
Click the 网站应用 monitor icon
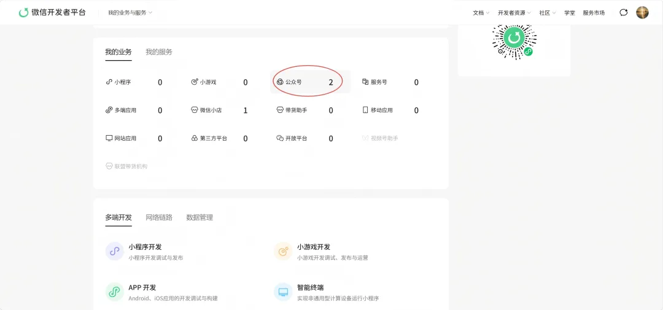click(x=109, y=138)
